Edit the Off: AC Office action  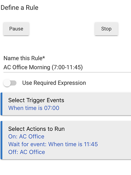[27, 152]
